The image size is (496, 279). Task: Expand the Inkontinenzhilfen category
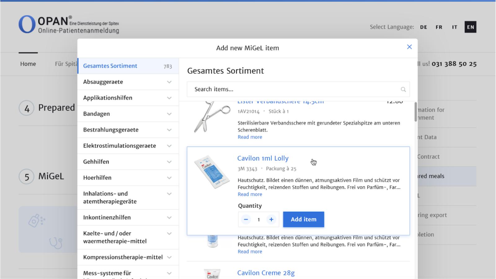pos(169,217)
